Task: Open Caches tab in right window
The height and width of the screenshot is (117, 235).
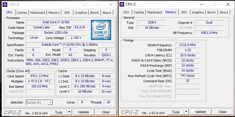Action: coord(139,12)
